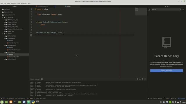Screen dimensions: 186x104
Task: Click the stop/settings icon in the script panel
Action: point(143,79)
